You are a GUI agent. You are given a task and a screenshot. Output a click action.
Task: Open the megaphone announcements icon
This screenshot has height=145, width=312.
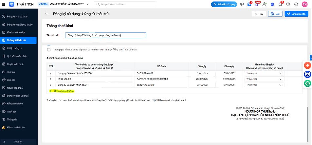point(242,4)
